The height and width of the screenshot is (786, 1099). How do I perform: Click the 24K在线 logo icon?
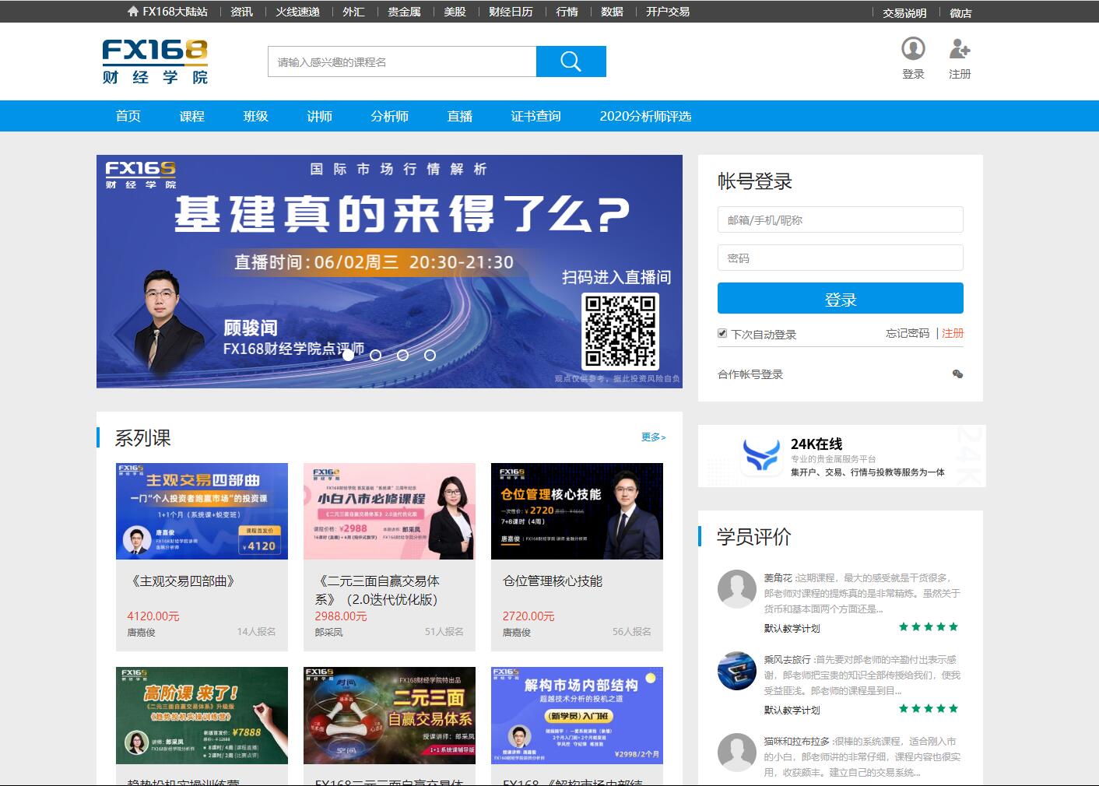(760, 455)
